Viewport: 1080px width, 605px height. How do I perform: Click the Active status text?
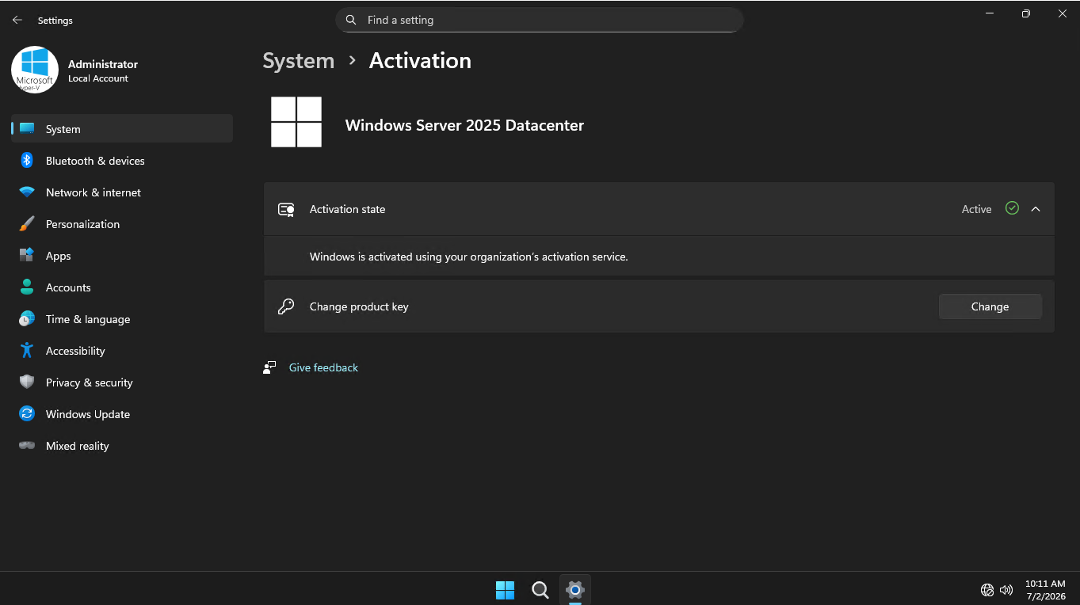(976, 209)
